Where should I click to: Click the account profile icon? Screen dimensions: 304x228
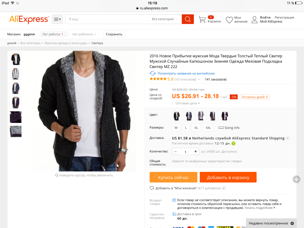254,20
